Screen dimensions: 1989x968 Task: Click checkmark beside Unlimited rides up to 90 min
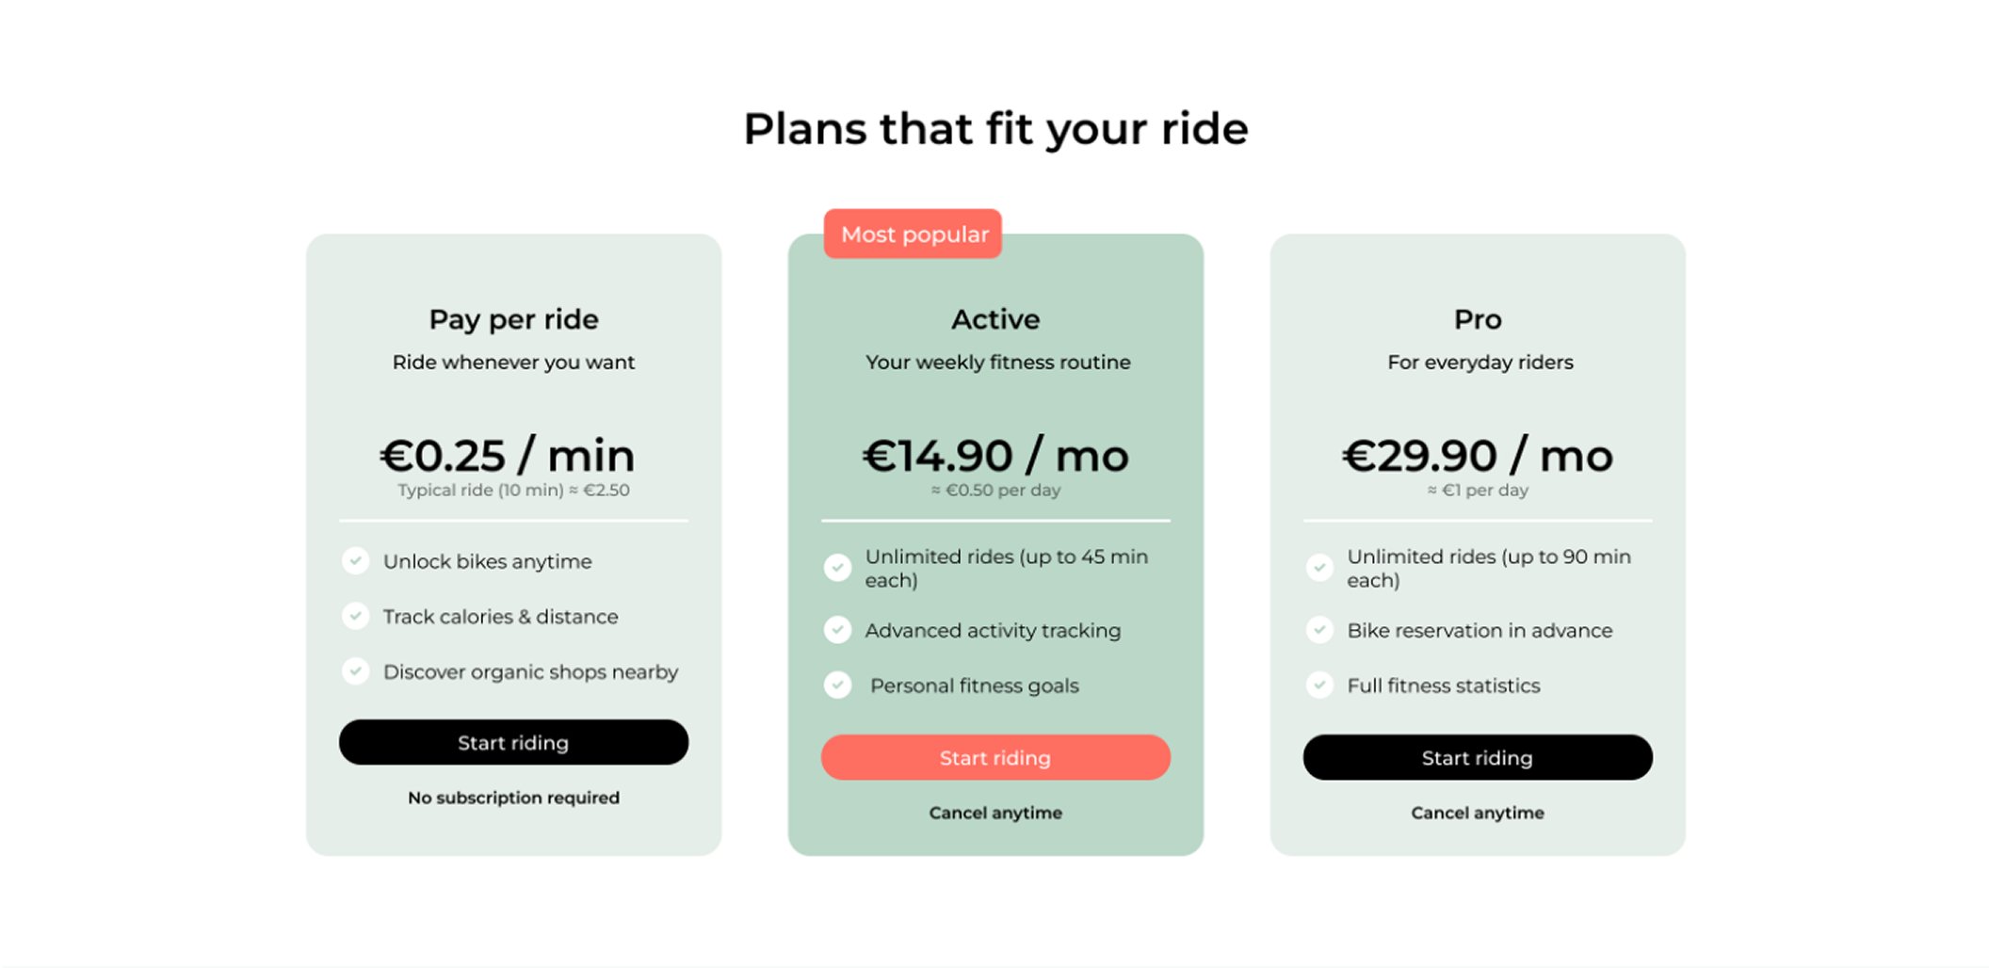[1319, 568]
